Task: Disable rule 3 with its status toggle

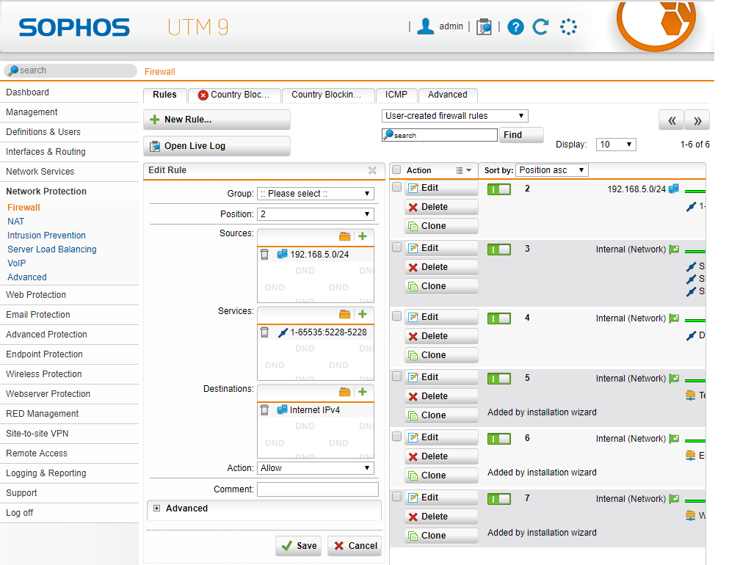Action: pyautogui.click(x=499, y=249)
